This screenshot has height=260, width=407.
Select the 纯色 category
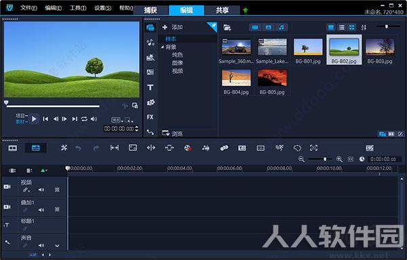click(x=178, y=55)
